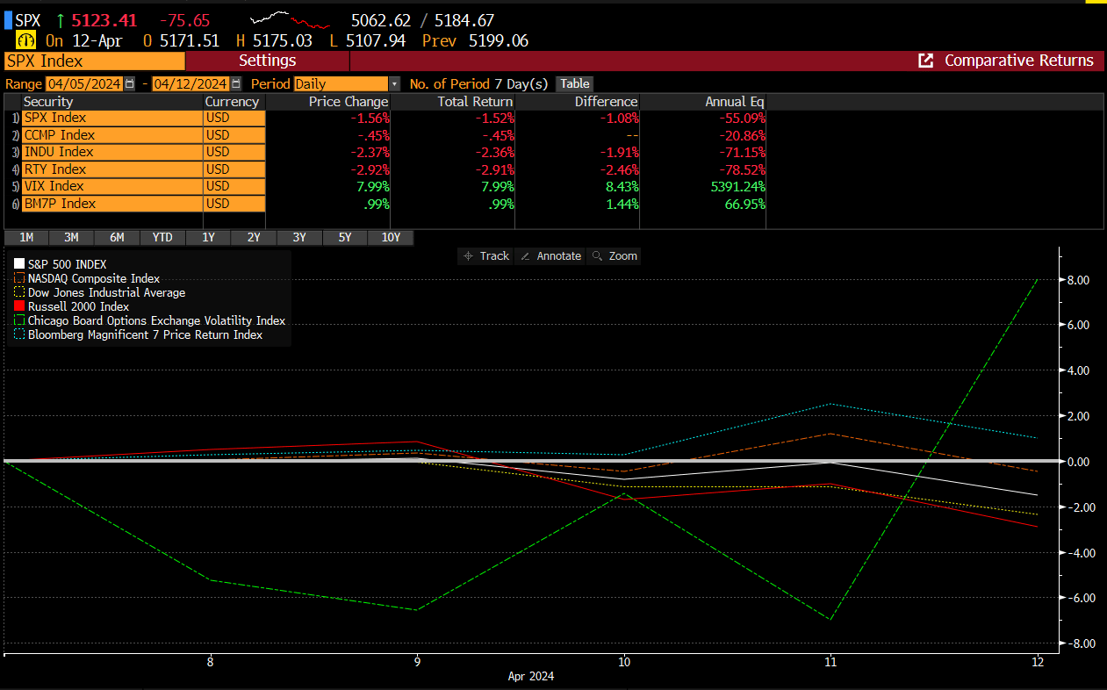Open the end date calendar picker
The width and height of the screenshot is (1107, 690).
click(x=235, y=83)
